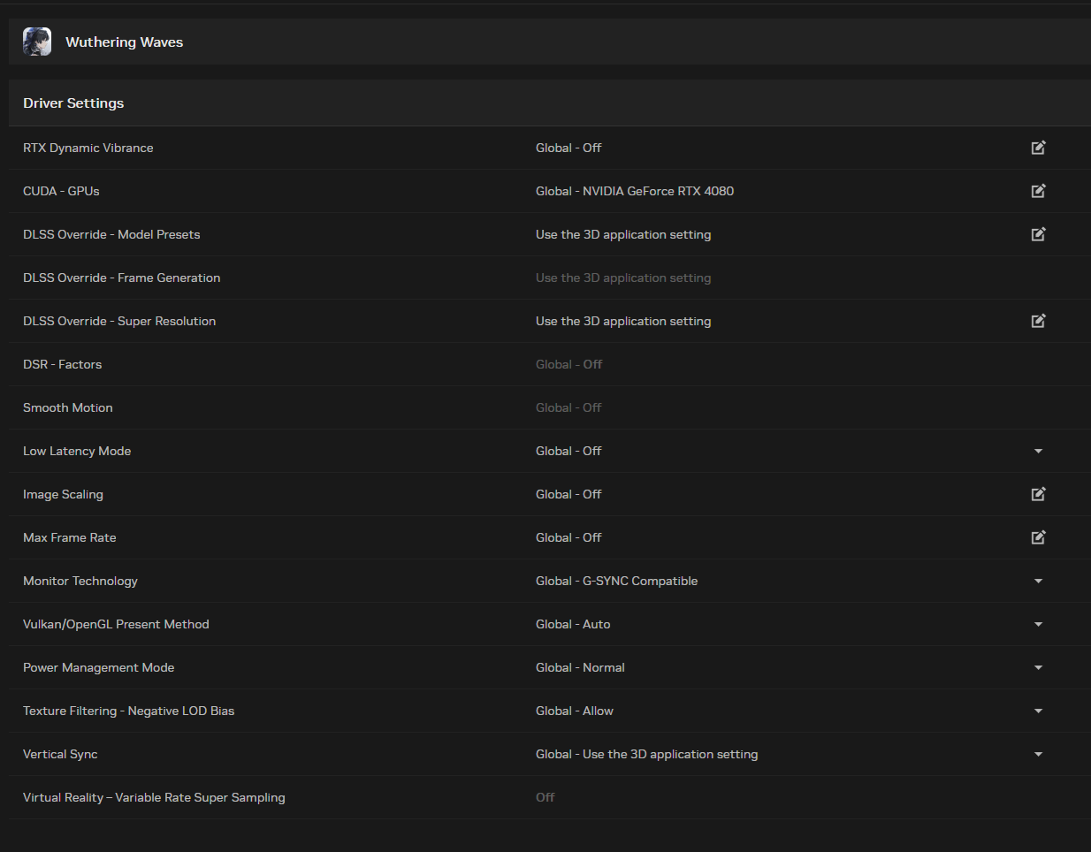Expand Texture Filtering Negative LOD Bias dropdown
1091x852 pixels.
click(1039, 711)
